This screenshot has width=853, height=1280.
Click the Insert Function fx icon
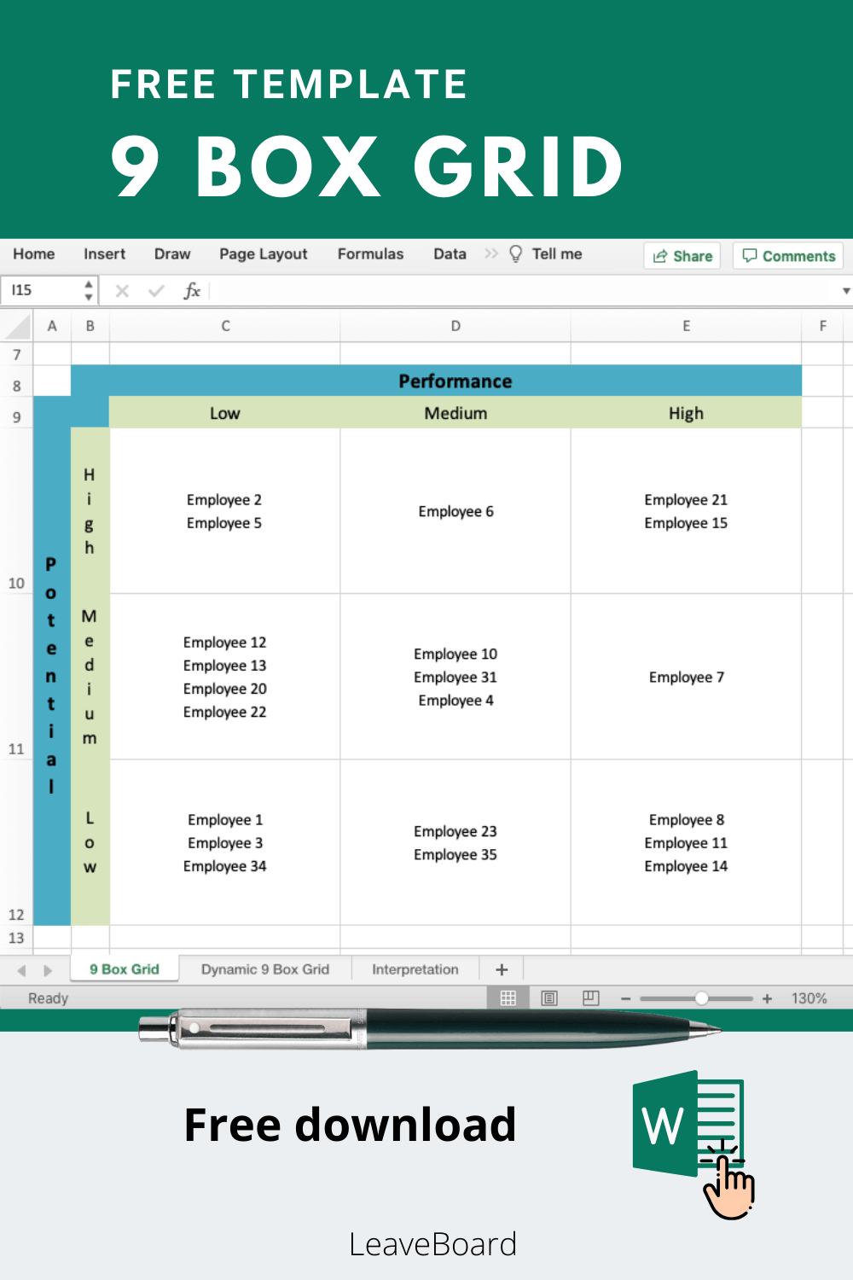193,291
